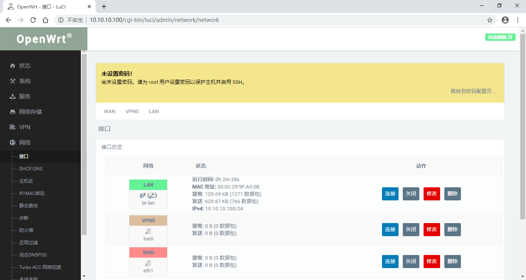Open the Chrome profile avatar

[x=505, y=20]
